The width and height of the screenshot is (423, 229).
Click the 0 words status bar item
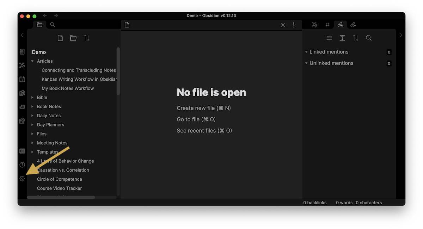tap(344, 203)
